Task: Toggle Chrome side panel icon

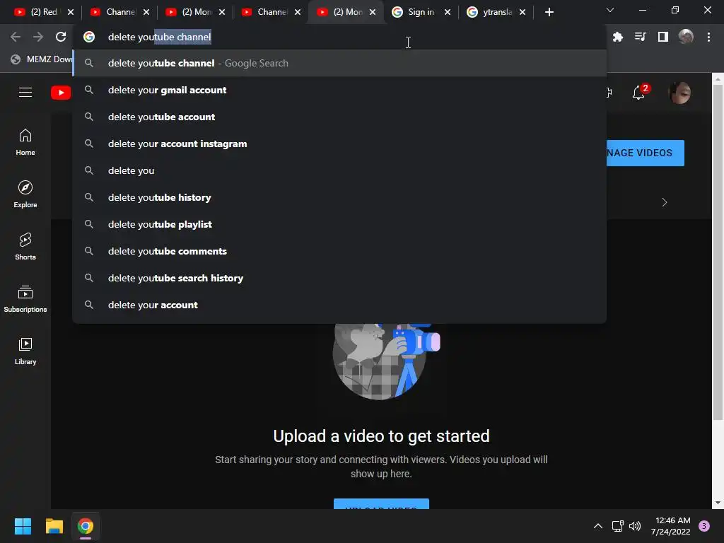Action: click(663, 37)
